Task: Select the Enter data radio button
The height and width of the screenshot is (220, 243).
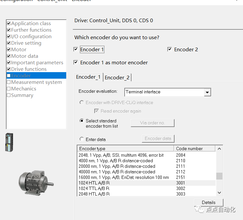Action: 82,139
